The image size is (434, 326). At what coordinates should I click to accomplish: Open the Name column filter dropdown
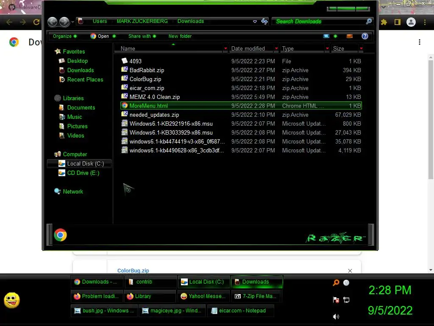pos(225,48)
